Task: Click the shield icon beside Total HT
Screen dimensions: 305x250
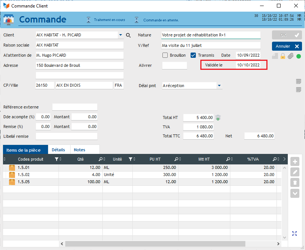Action: click(218, 117)
